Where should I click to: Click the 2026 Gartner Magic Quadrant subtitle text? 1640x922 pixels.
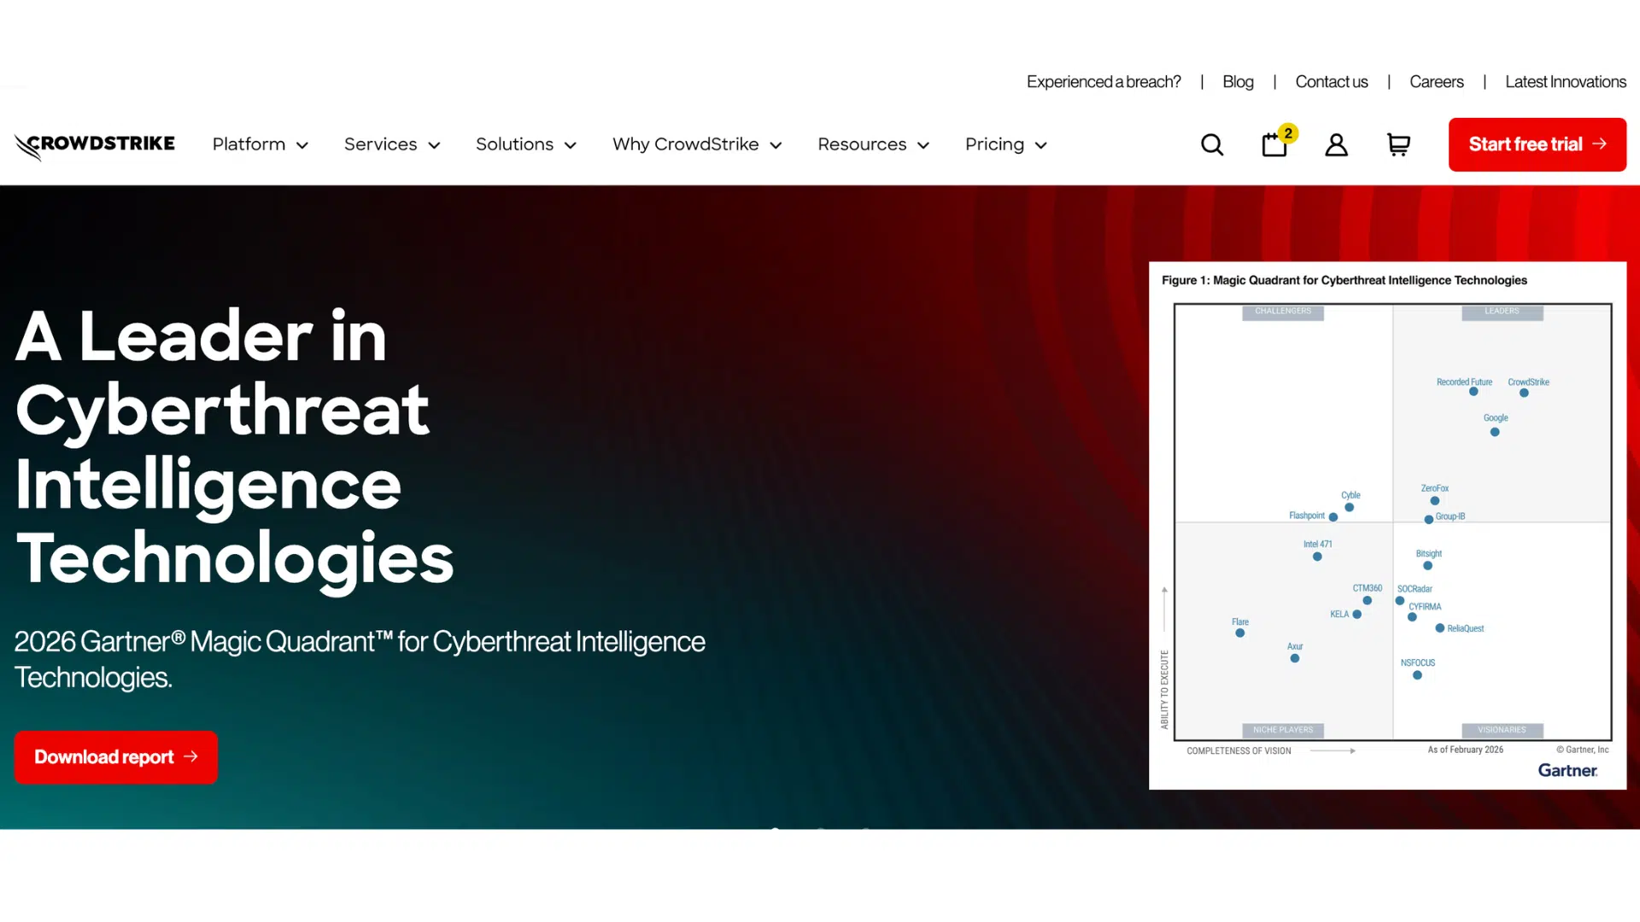[x=360, y=659]
